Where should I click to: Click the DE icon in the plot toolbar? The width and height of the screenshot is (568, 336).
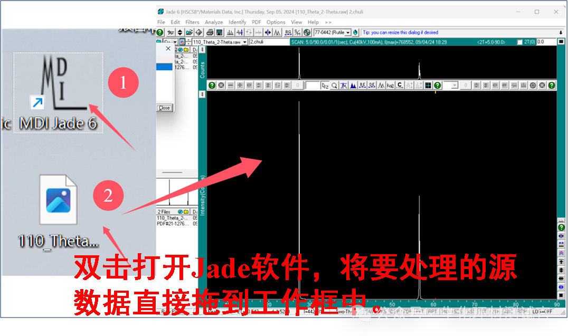372,85
